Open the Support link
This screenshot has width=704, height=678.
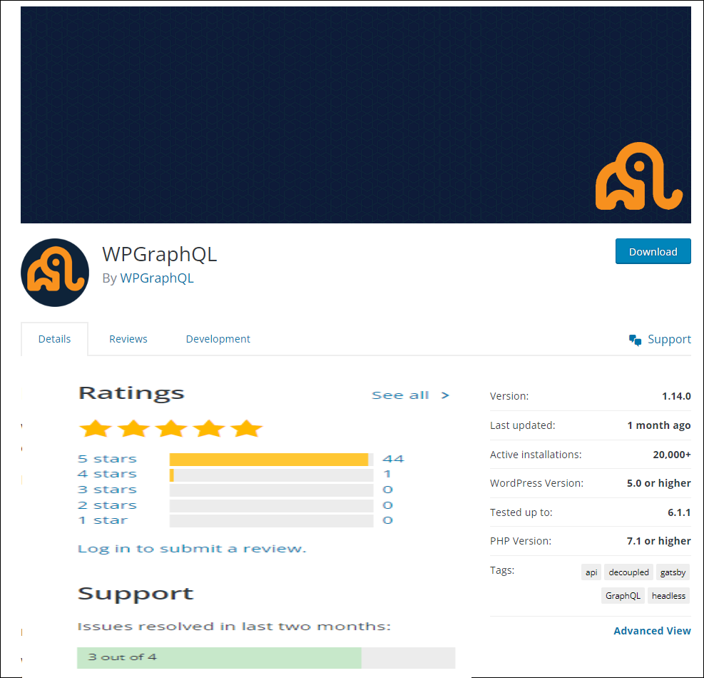tap(669, 339)
